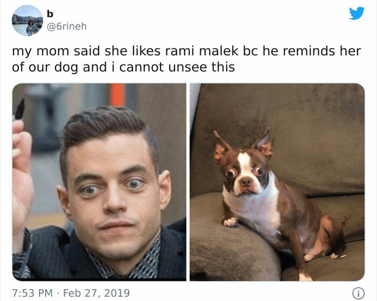Click the display name 'b'

pyautogui.click(x=50, y=14)
